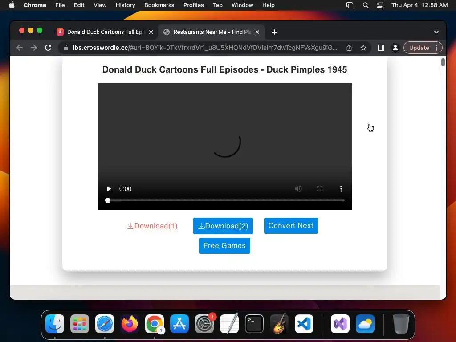
Task: Expand the tab search dropdown
Action: click(x=436, y=32)
